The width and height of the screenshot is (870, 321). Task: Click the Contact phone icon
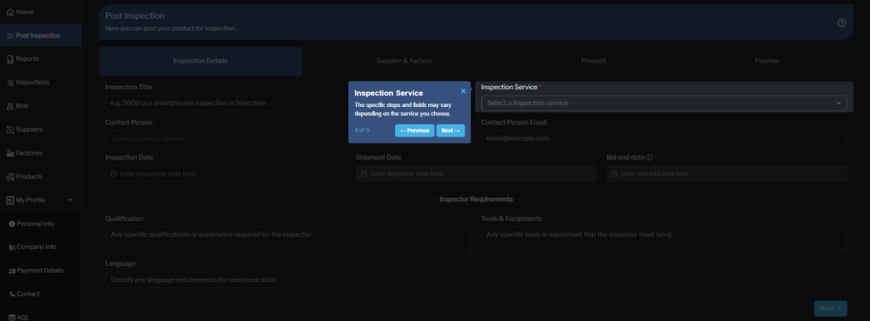[x=12, y=295]
